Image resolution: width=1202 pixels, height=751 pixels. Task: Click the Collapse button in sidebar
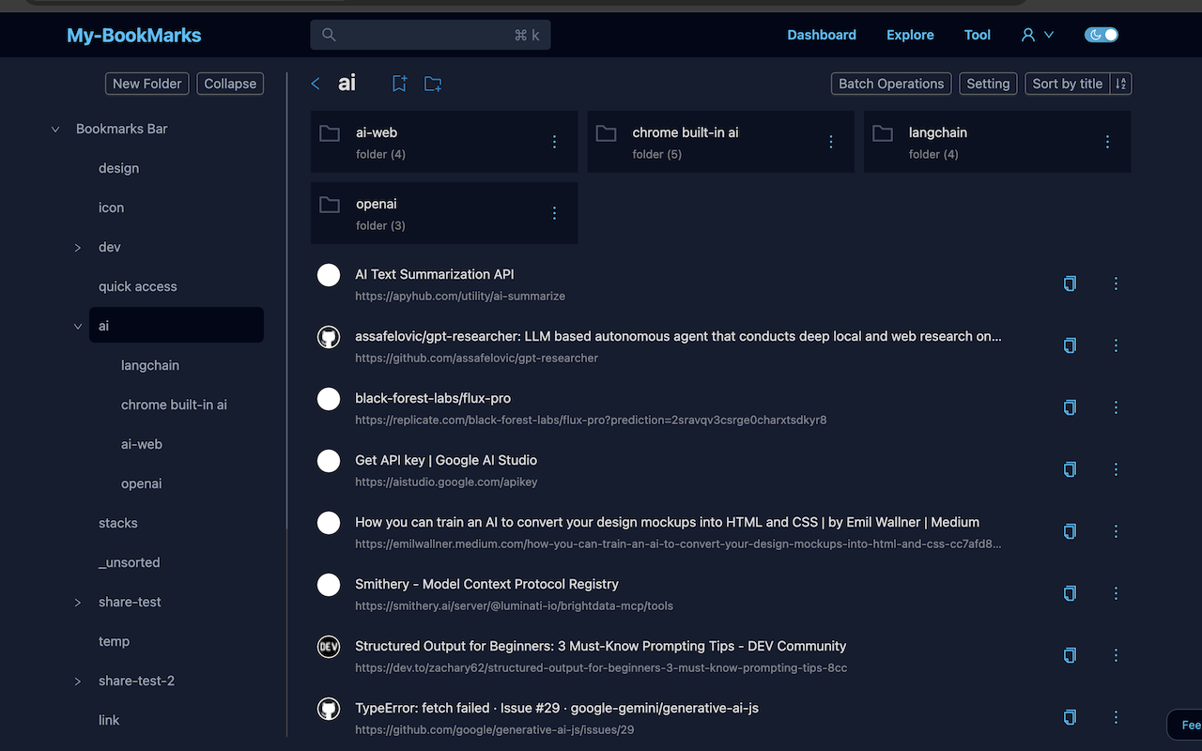pos(230,84)
